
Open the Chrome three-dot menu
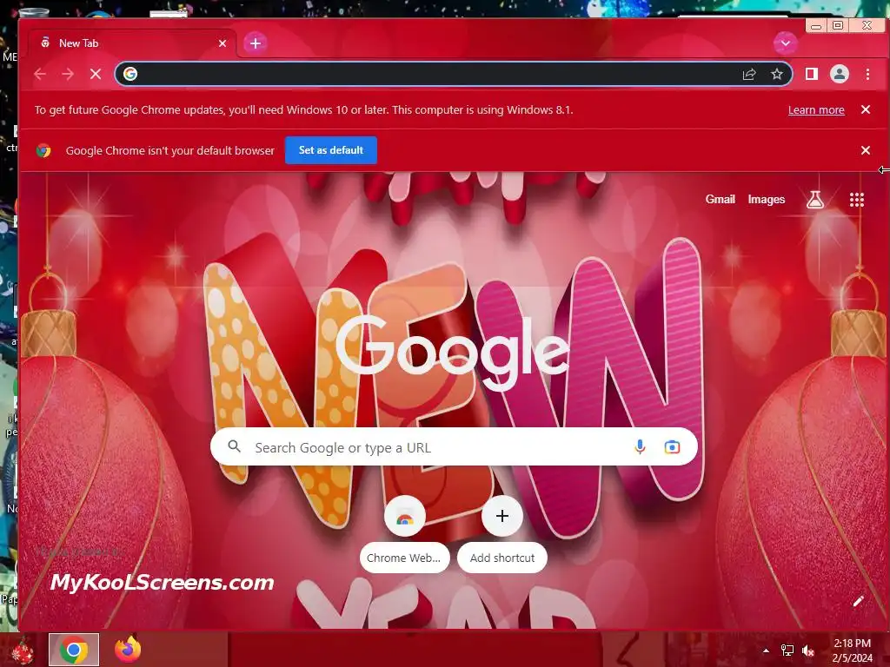click(867, 74)
